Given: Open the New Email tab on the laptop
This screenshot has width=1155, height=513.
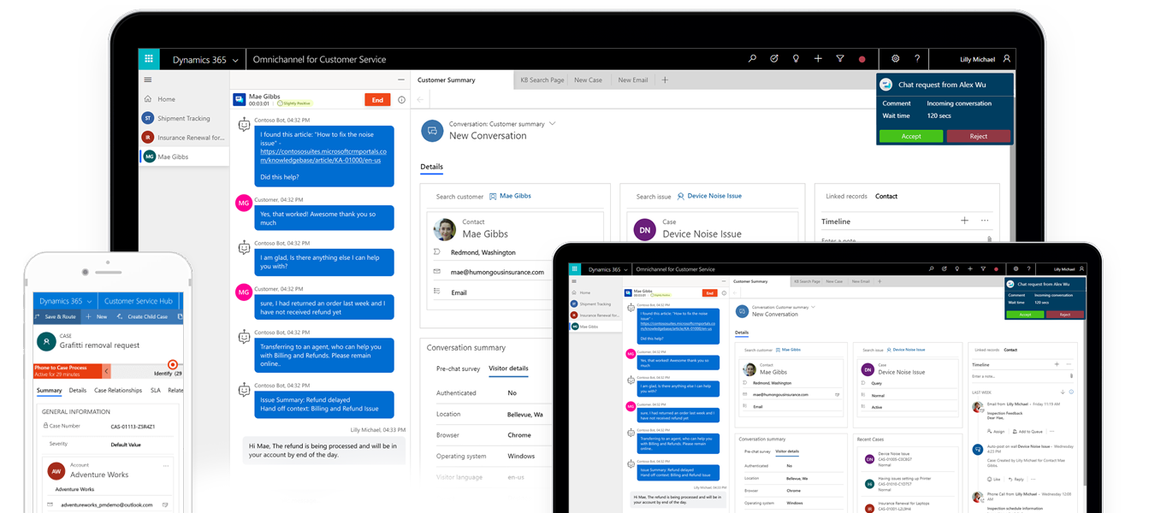Looking at the screenshot, I should coord(633,80).
